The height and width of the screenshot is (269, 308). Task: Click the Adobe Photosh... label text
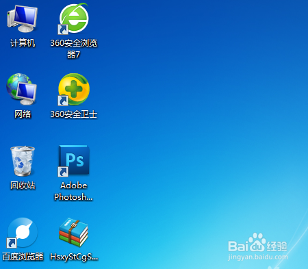(73, 191)
